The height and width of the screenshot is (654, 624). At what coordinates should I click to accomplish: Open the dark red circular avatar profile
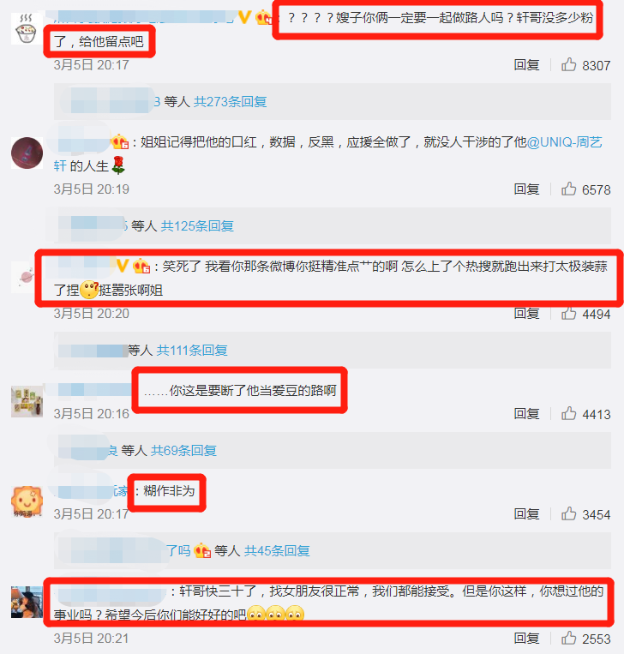27,153
